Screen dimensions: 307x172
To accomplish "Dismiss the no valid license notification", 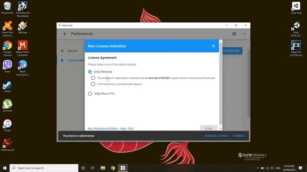I will tap(238, 136).
